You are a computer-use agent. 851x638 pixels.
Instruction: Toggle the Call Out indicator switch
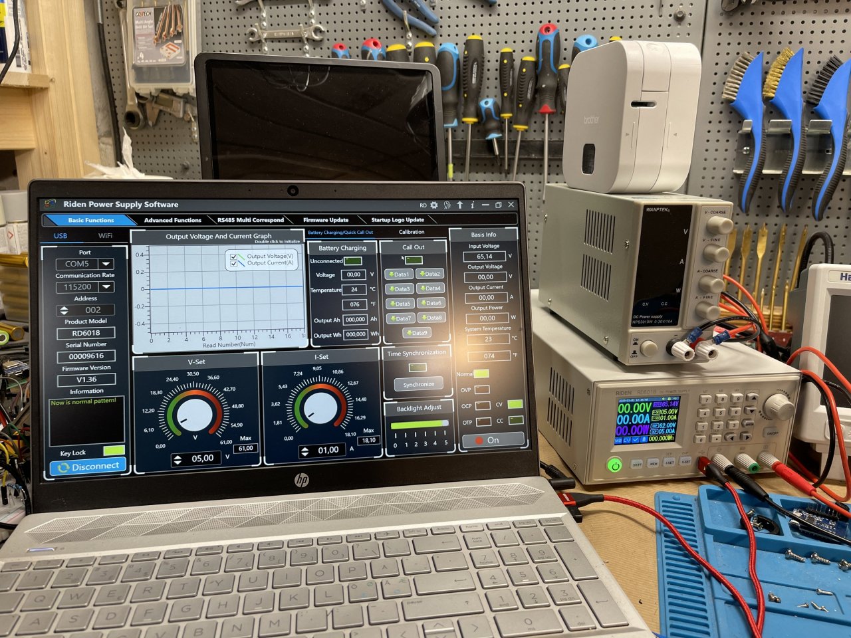click(x=414, y=260)
